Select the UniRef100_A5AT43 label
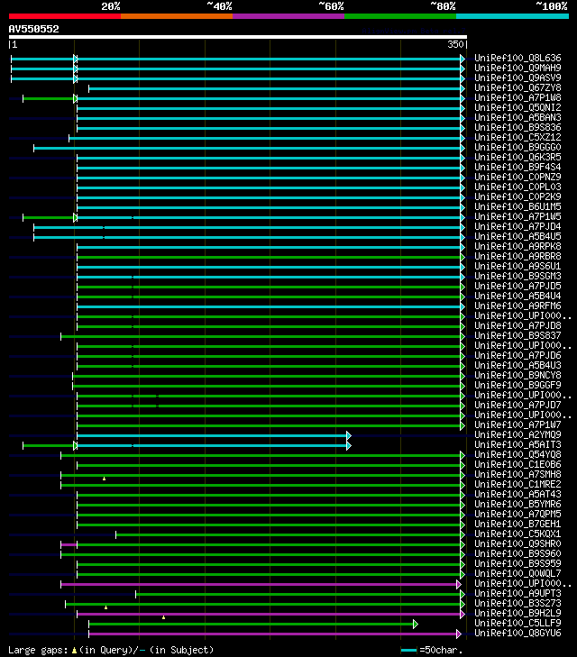This screenshot has width=577, height=657. tap(517, 495)
